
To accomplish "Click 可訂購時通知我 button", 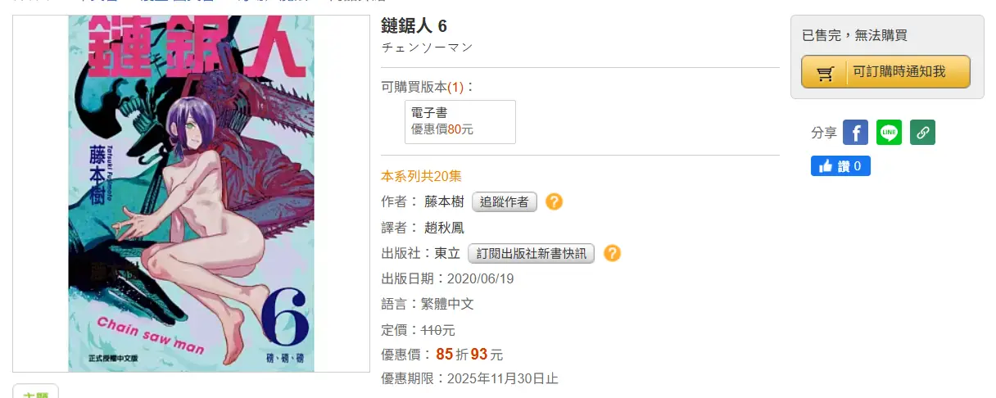I will coord(885,72).
